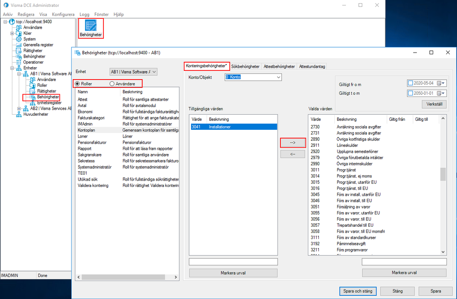Select Behörigheter under AB1 in tree
The height and width of the screenshot is (299, 457).
pyautogui.click(x=48, y=97)
